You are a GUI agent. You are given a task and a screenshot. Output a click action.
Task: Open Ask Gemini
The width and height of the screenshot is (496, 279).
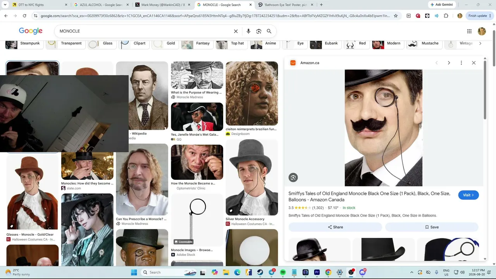click(x=441, y=5)
